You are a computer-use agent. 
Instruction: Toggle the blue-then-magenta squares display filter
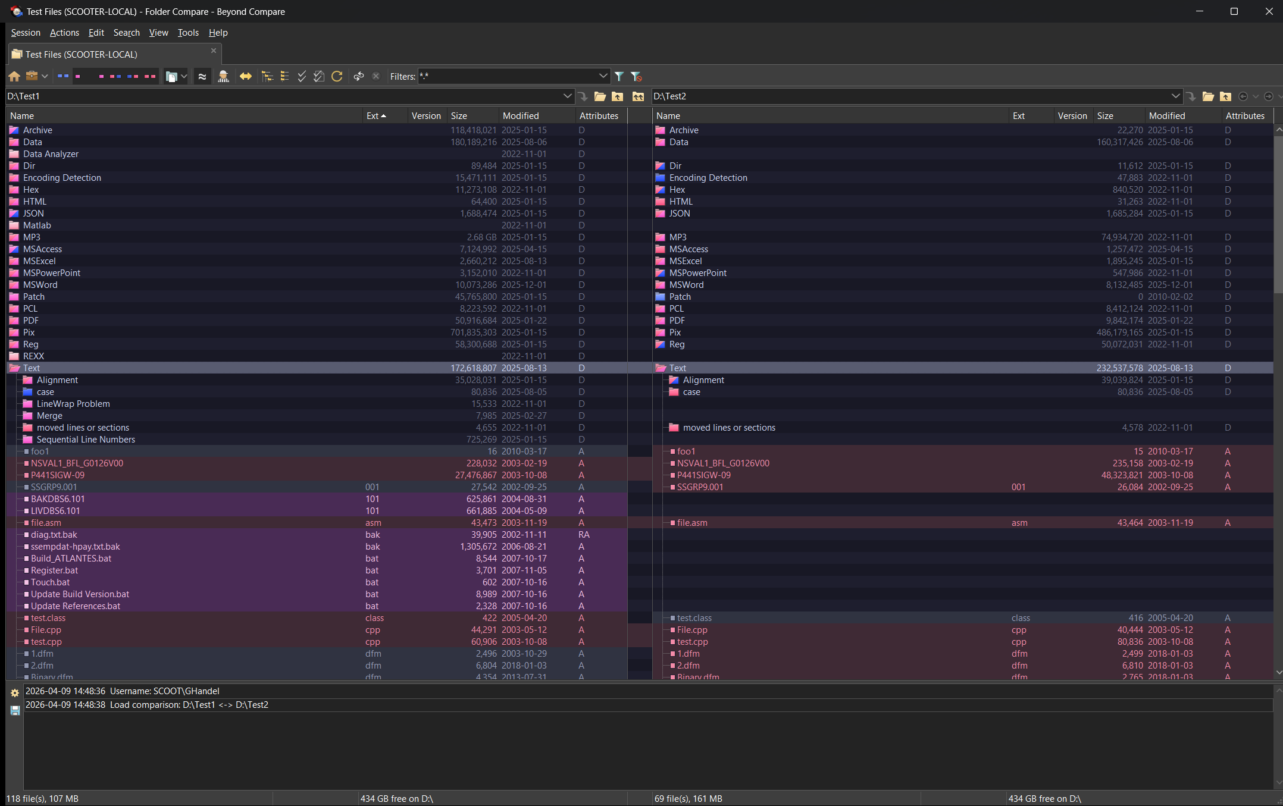click(133, 76)
